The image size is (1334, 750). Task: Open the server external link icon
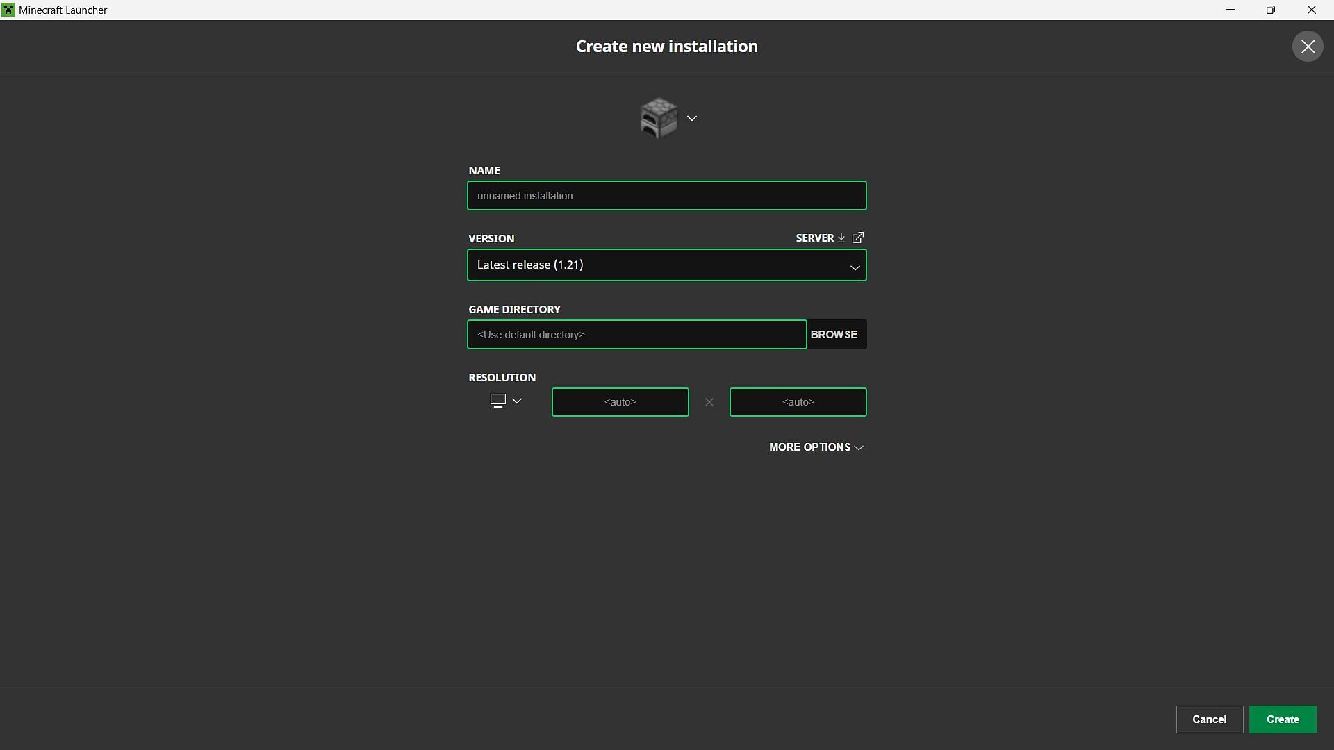pyautogui.click(x=858, y=237)
